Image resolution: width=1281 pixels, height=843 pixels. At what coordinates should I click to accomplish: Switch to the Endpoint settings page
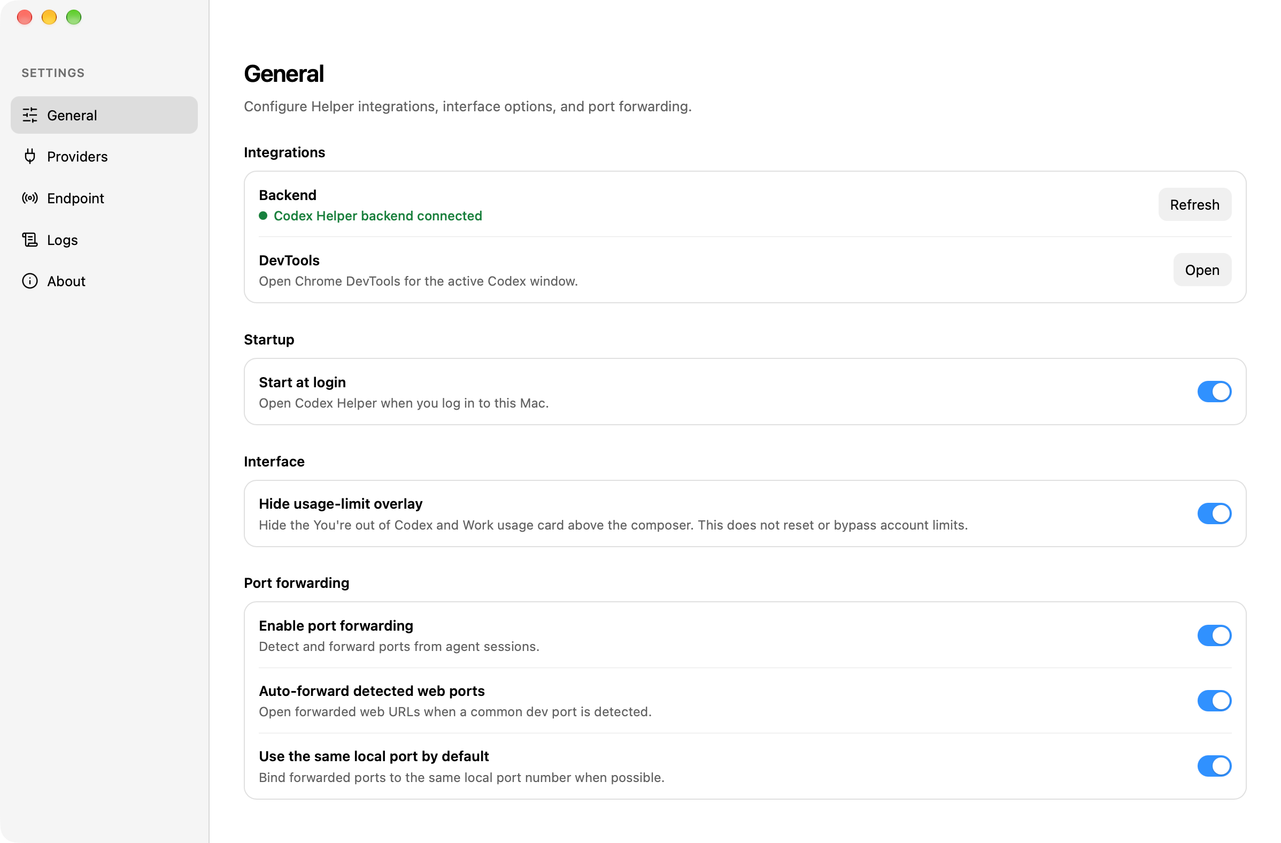104,198
